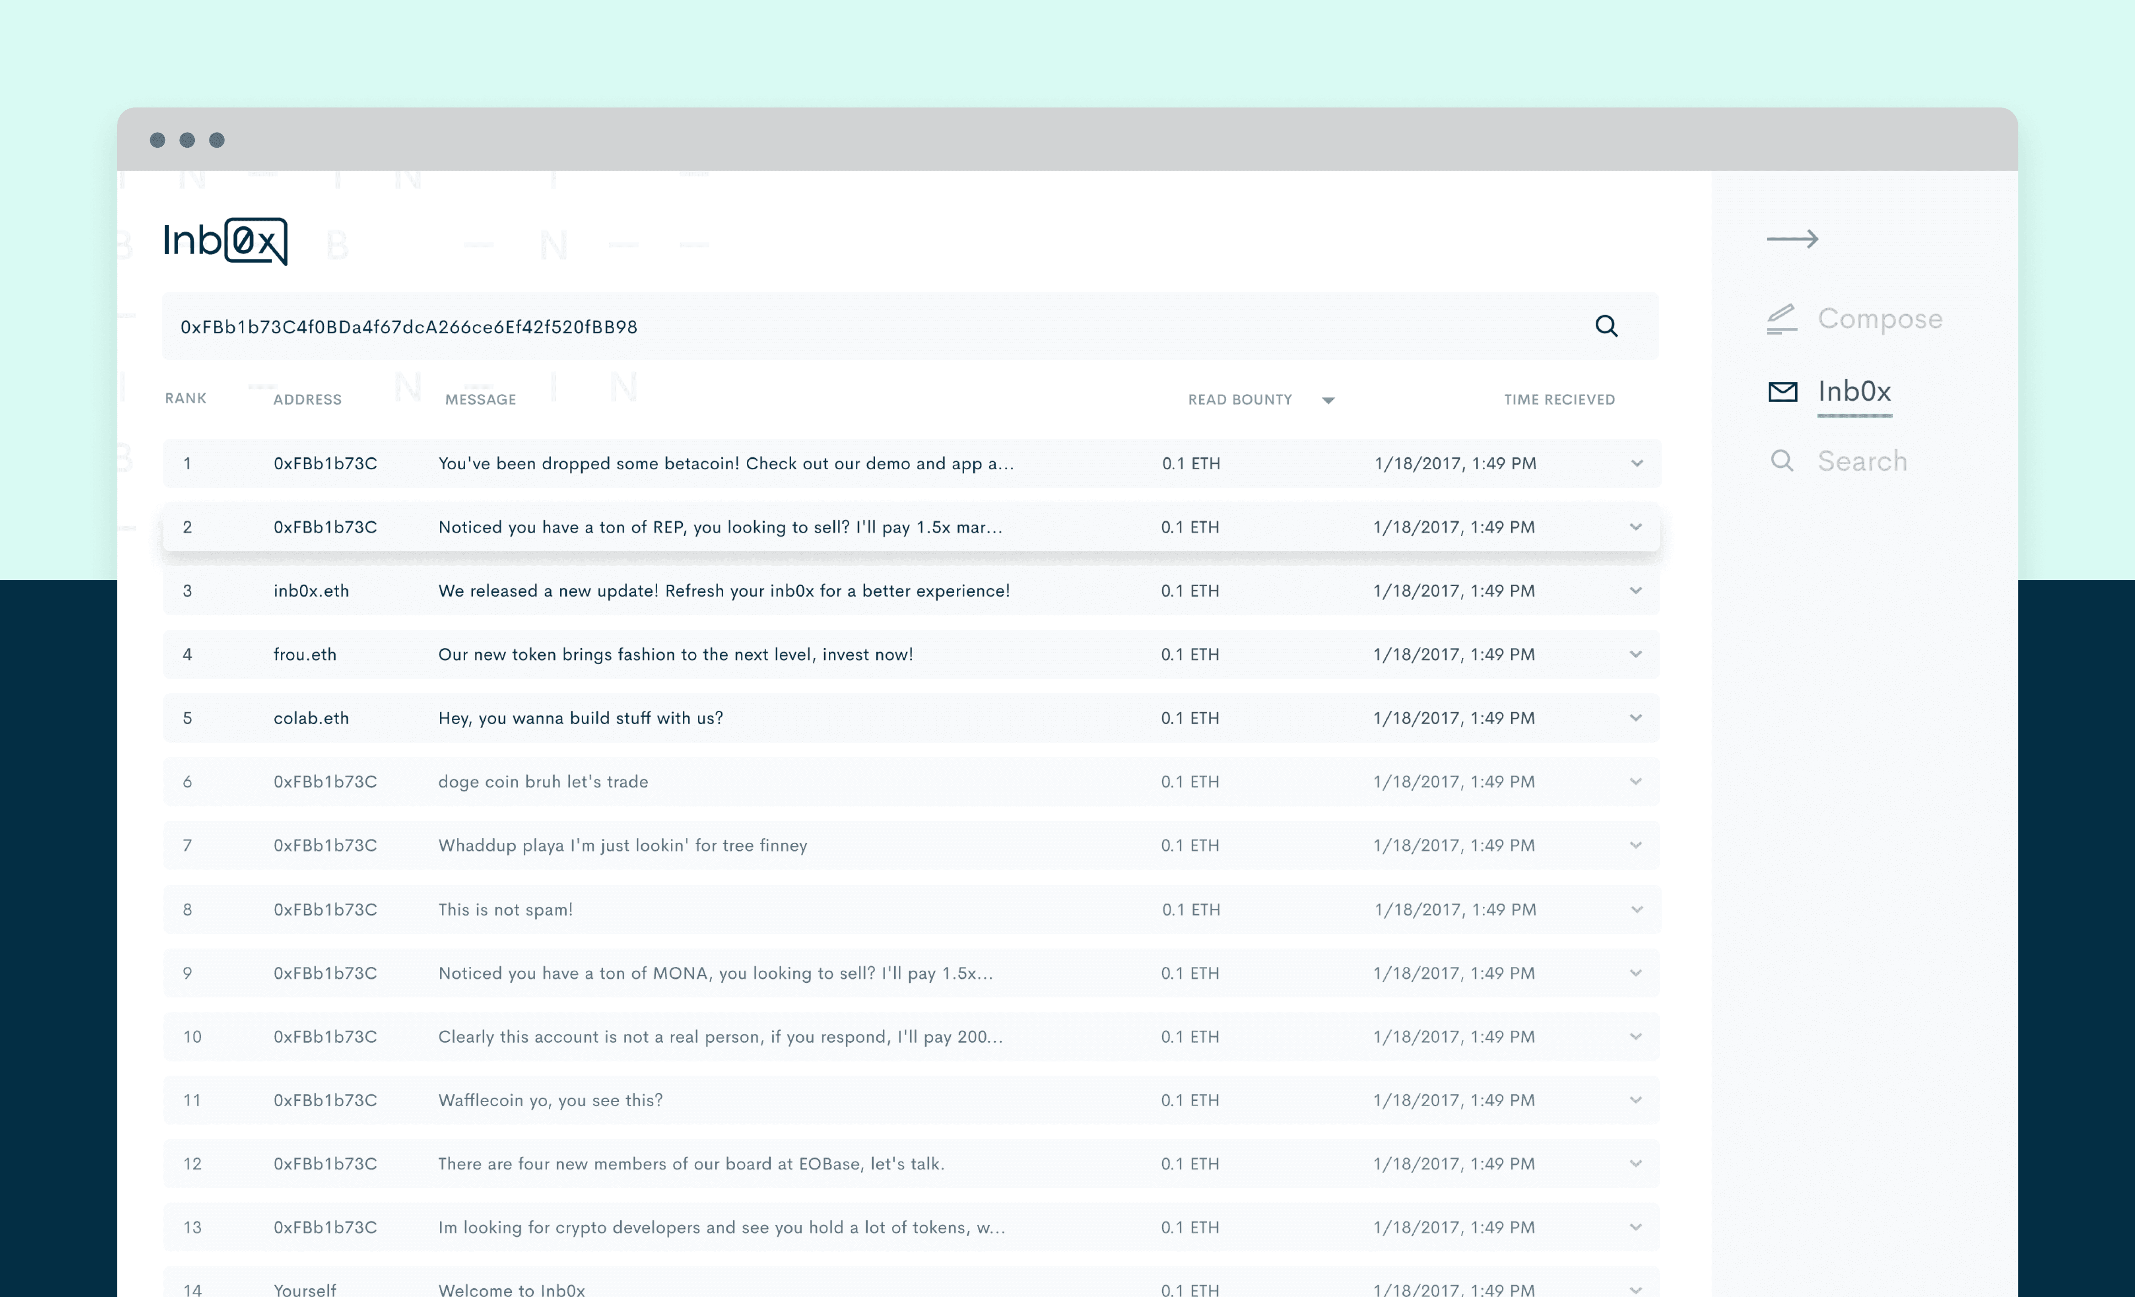
Task: Expand the frou.eth fashion token chevron
Action: point(1635,654)
